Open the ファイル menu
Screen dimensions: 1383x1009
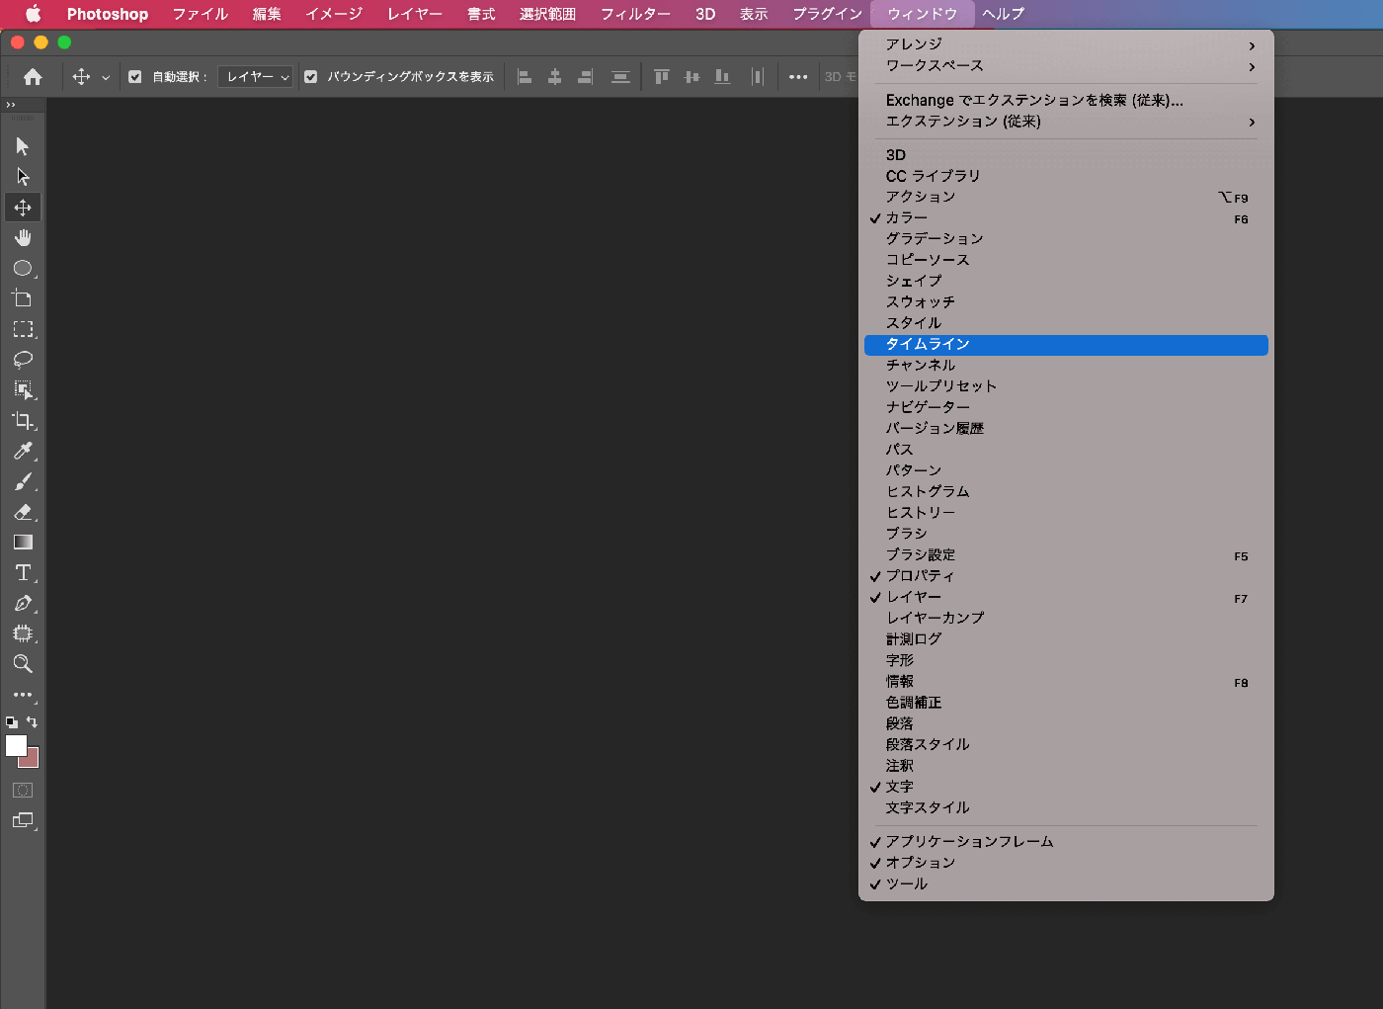(201, 14)
